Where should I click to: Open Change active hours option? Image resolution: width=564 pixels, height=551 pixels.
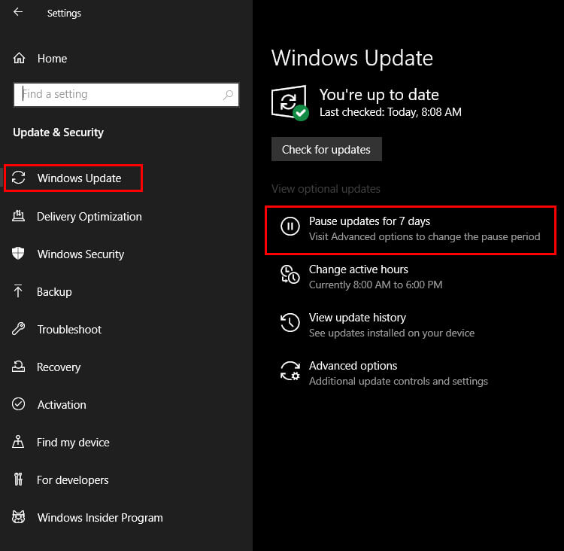point(359,269)
